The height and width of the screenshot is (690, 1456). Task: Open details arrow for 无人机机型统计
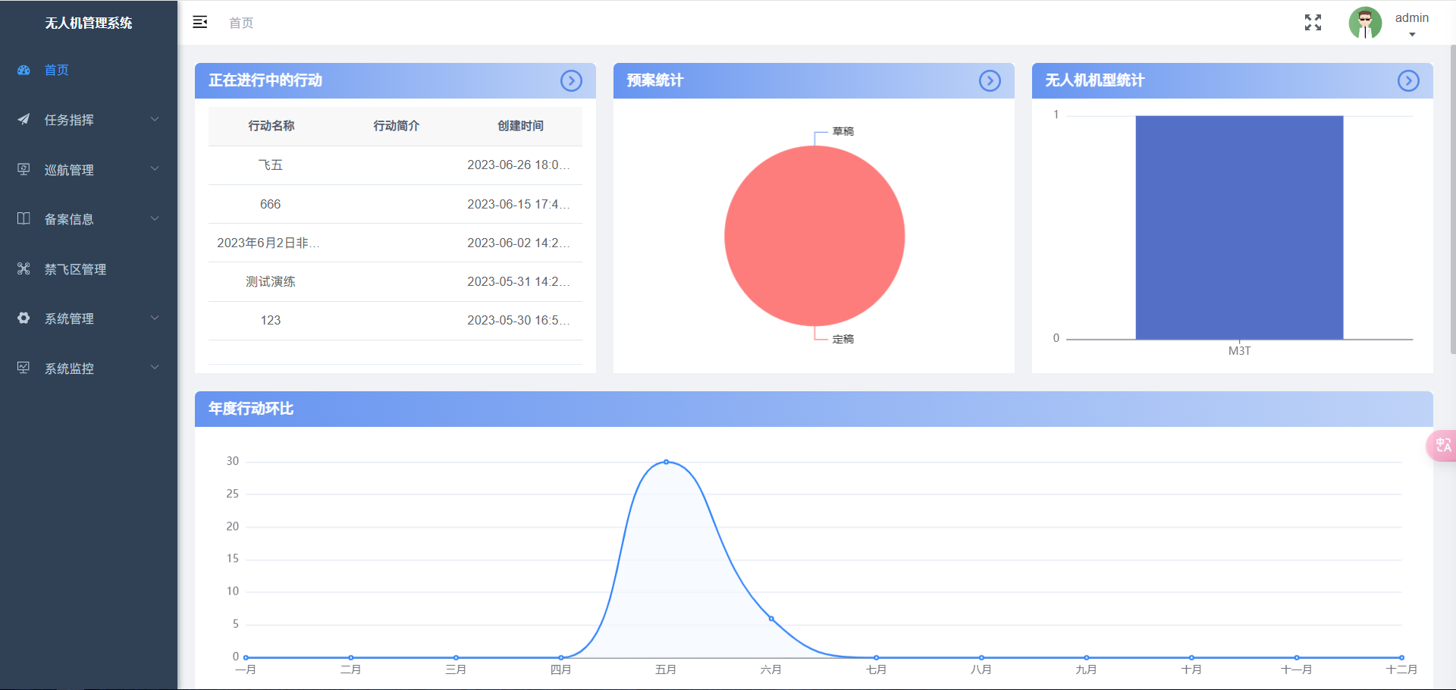(x=1408, y=80)
